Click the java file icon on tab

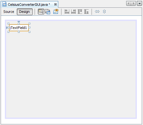(x=4, y=4)
